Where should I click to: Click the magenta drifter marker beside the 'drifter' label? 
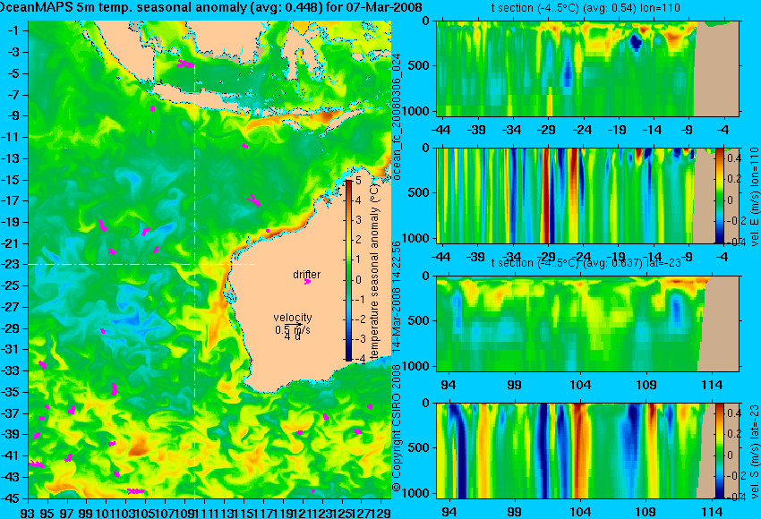coord(307,281)
